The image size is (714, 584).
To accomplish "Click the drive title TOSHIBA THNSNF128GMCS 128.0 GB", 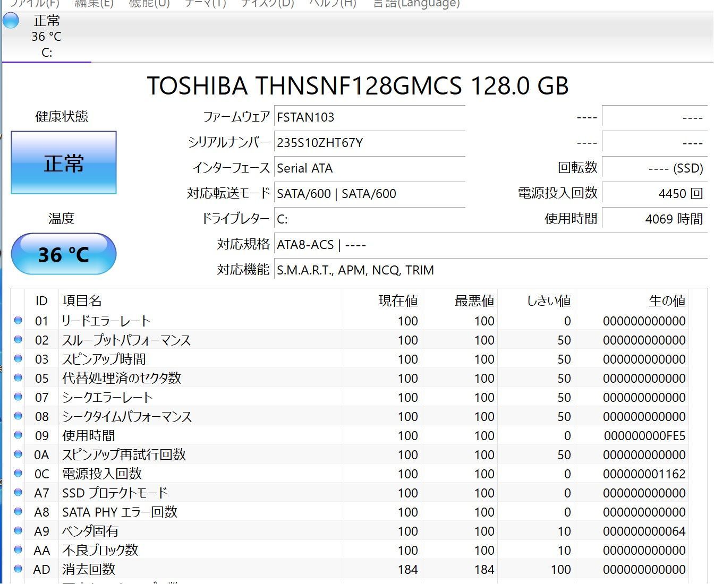I will (358, 85).
